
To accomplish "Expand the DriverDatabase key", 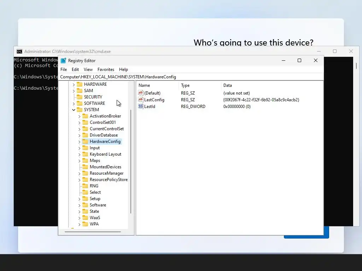I will tap(80, 135).
